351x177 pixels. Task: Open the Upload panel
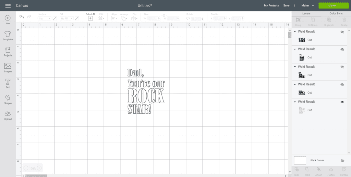click(x=8, y=115)
